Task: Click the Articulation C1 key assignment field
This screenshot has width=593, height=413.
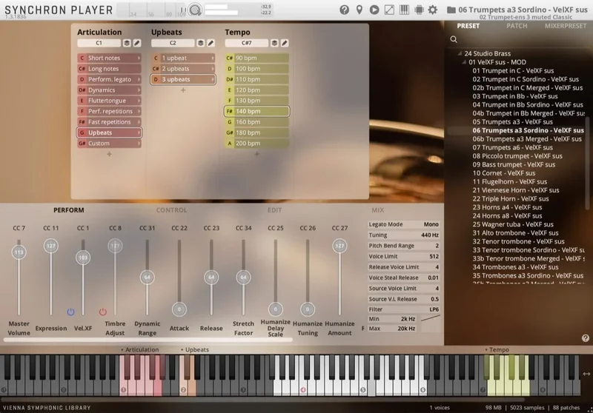Action: pyautogui.click(x=99, y=43)
